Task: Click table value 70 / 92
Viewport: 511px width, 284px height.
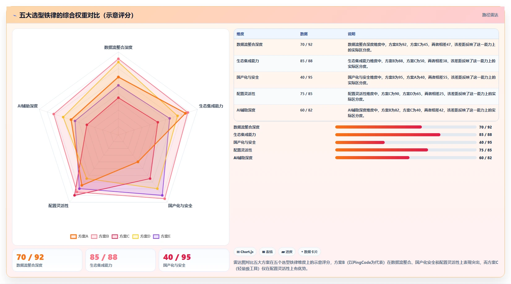Action: pos(306,45)
